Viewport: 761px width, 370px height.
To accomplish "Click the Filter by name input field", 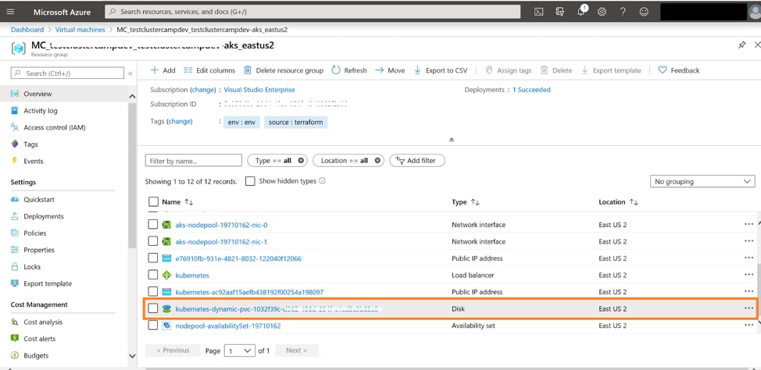I will pos(193,161).
